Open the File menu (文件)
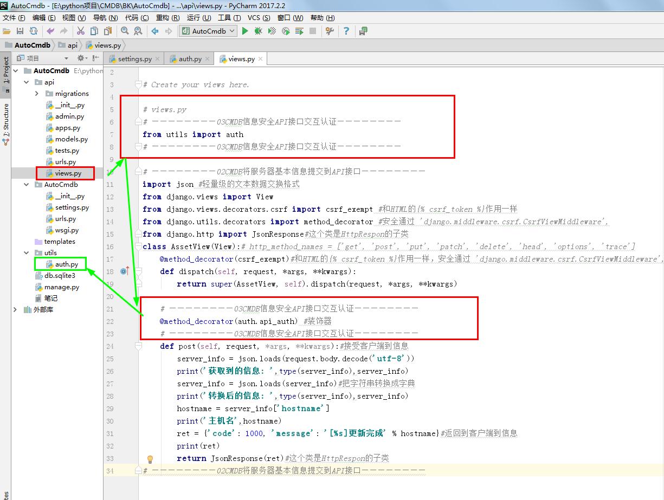This screenshot has height=500, width=664. point(14,17)
